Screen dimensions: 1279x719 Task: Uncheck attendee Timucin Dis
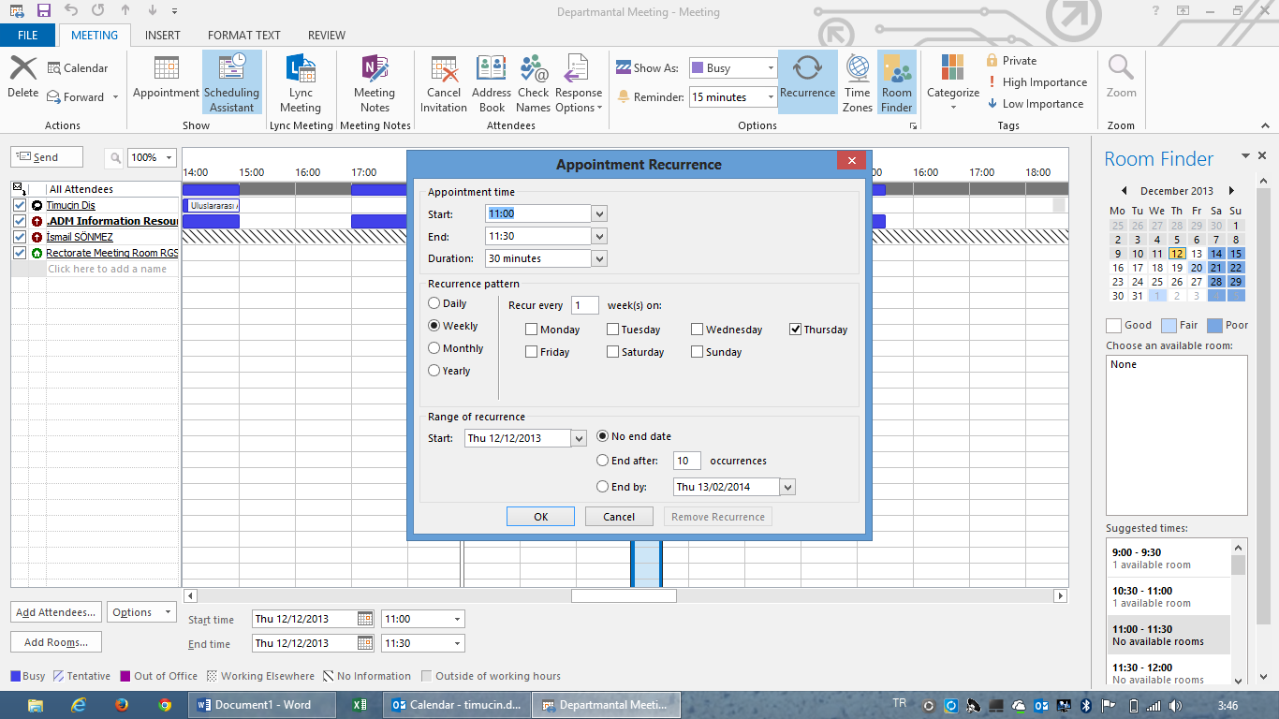[x=20, y=205]
